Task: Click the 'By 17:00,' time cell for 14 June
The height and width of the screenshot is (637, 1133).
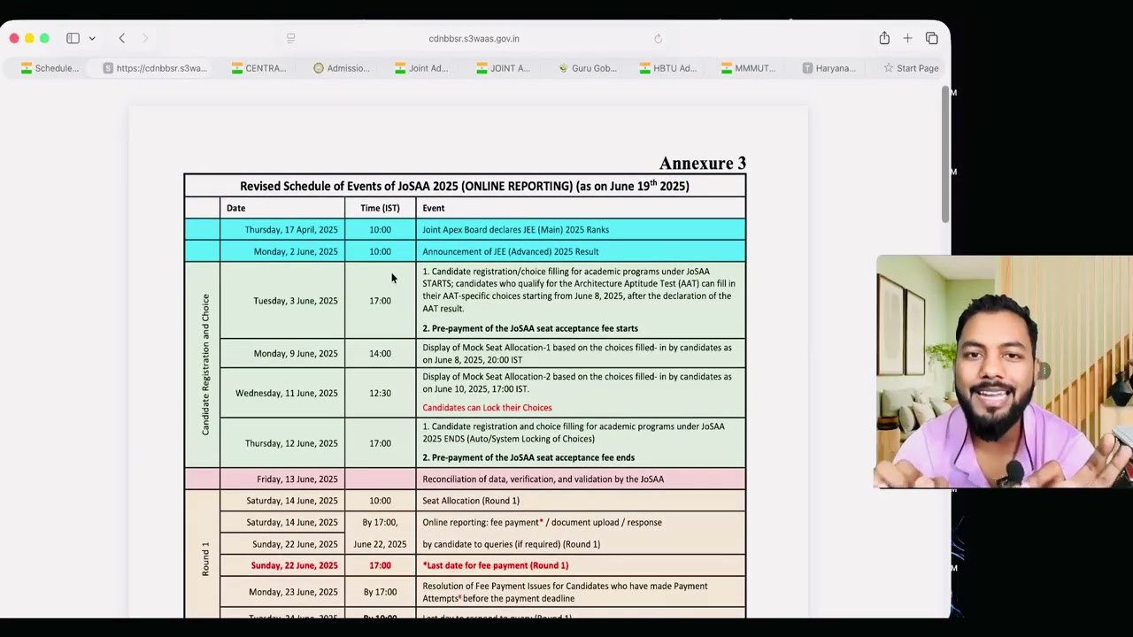Action: 380,522
